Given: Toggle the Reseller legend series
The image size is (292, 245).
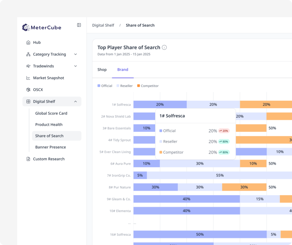Looking at the screenshot, I should (125, 86).
